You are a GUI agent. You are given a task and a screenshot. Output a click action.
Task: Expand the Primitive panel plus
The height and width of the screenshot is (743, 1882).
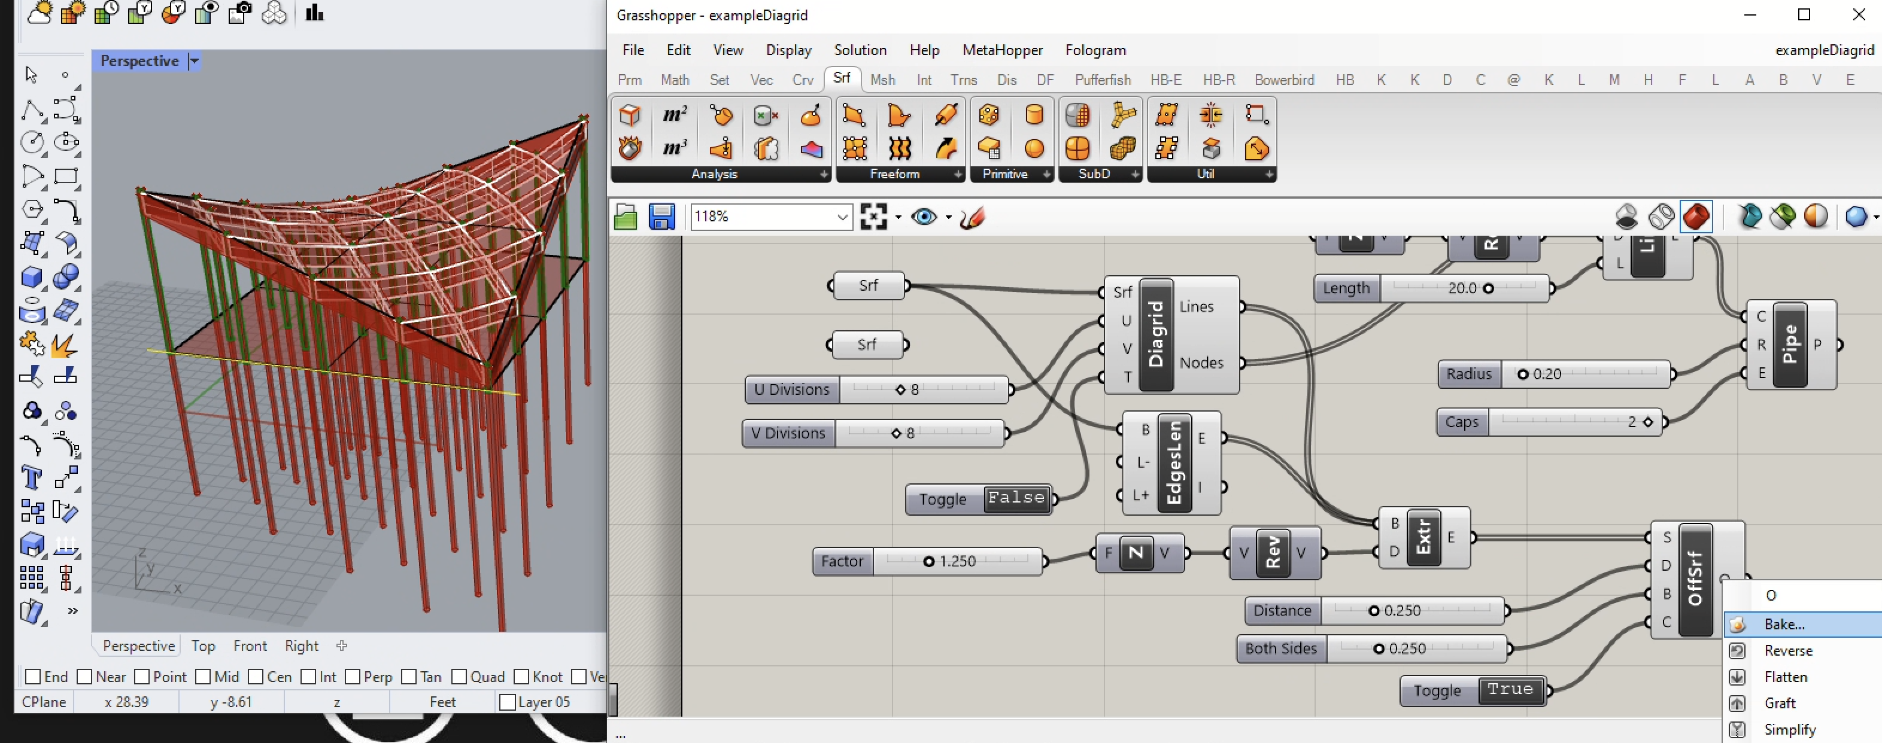point(1046,175)
